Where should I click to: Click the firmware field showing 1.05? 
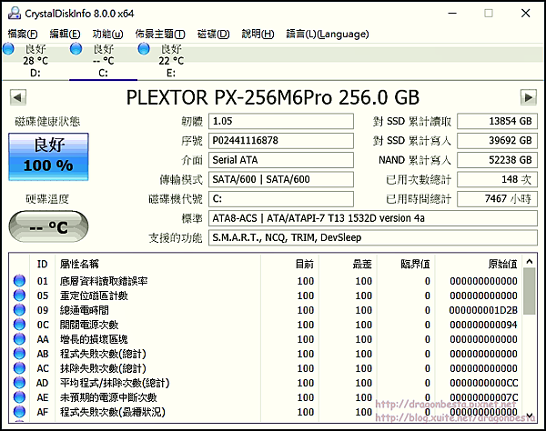coord(281,121)
